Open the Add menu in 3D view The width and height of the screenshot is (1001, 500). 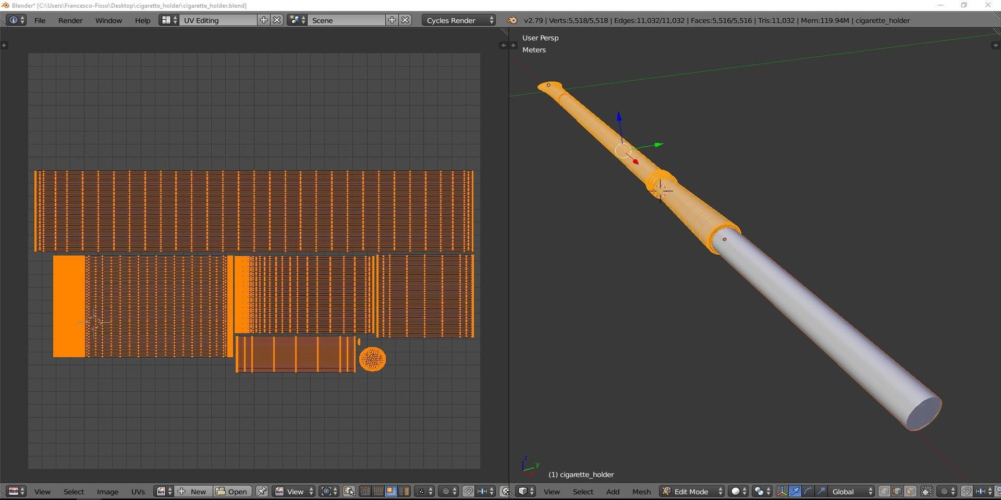tap(613, 491)
